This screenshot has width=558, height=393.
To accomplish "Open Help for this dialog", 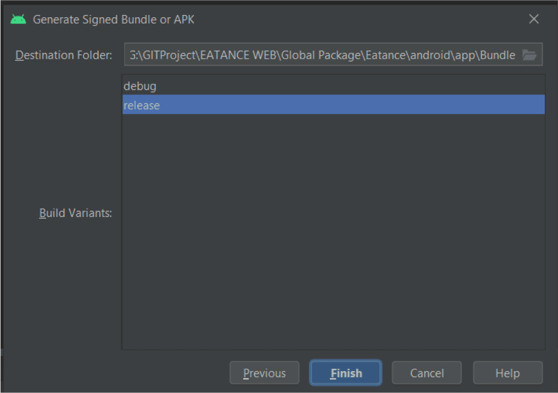I will [x=507, y=373].
